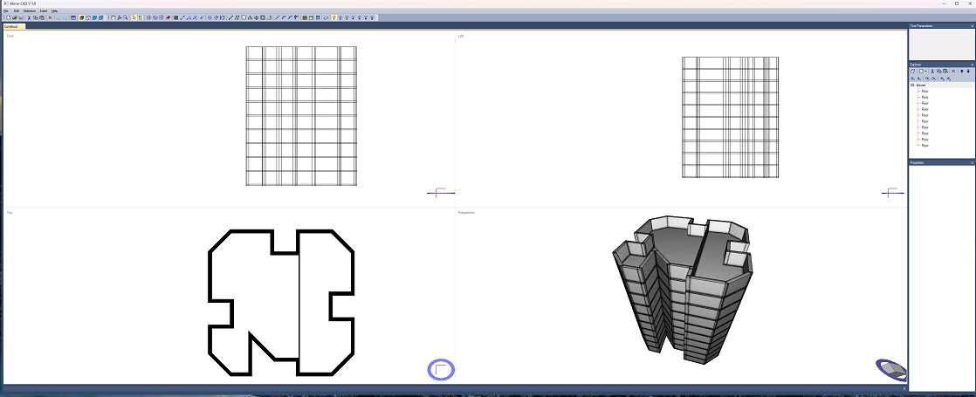Toggle the highlighted shaded-view mode button
Viewport: 976px width, 397px height.
[81, 17]
